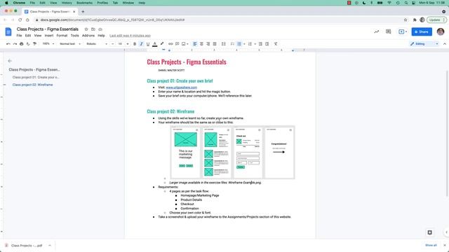Insert a checklist
The width and height of the screenshot is (449, 252).
232,44
